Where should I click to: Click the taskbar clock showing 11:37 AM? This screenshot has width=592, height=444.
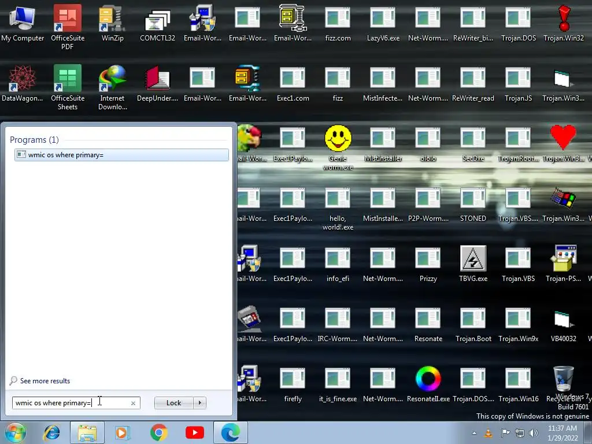coord(563,433)
